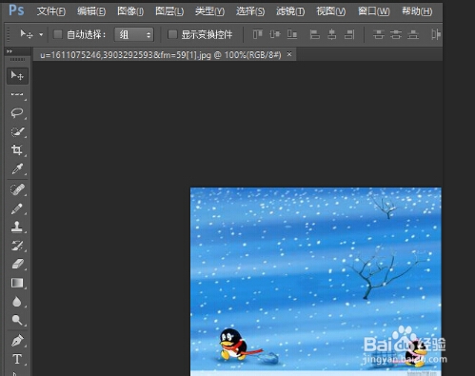Open the 编辑(E) menu
Screen dimensions: 475x376
91,11
